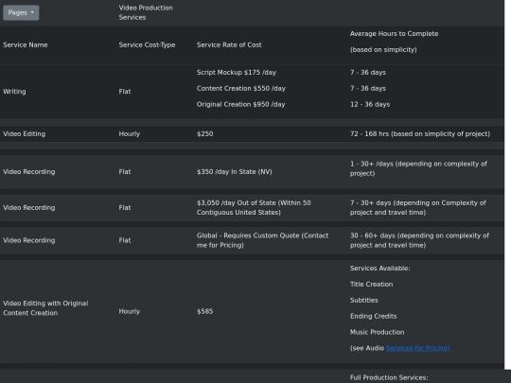The height and width of the screenshot is (383, 511).
Task: Select 'Original Creation $950 /day' text
Action: point(240,105)
